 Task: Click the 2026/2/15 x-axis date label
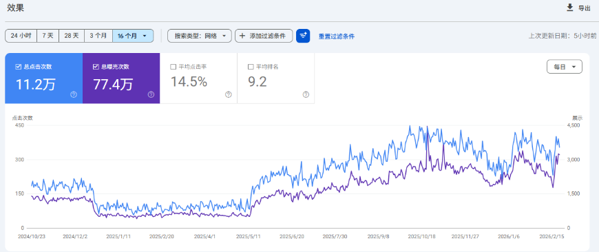(552, 236)
